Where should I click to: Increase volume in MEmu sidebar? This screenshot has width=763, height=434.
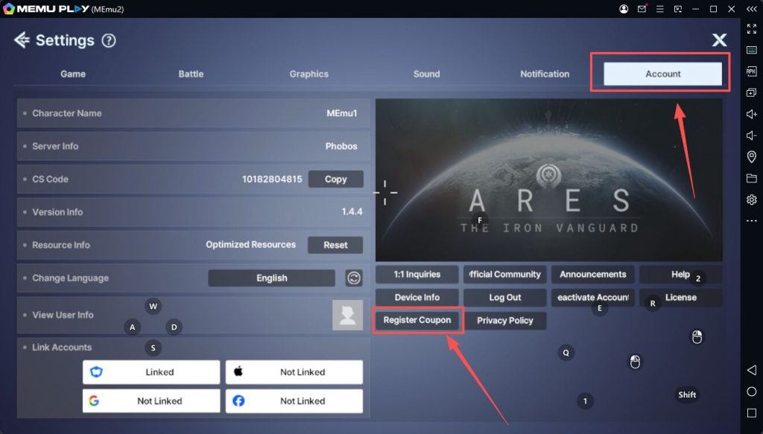[x=751, y=114]
